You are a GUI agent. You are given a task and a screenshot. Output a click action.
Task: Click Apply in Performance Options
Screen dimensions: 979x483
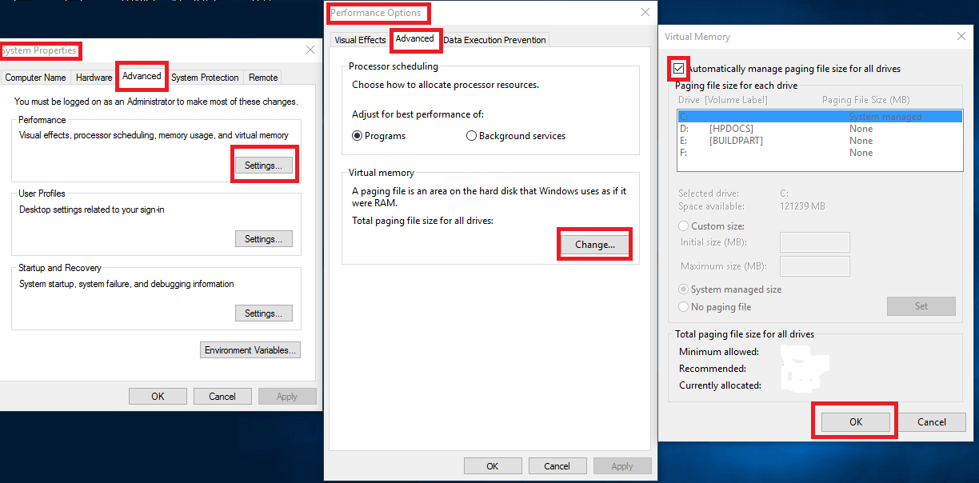tap(622, 466)
